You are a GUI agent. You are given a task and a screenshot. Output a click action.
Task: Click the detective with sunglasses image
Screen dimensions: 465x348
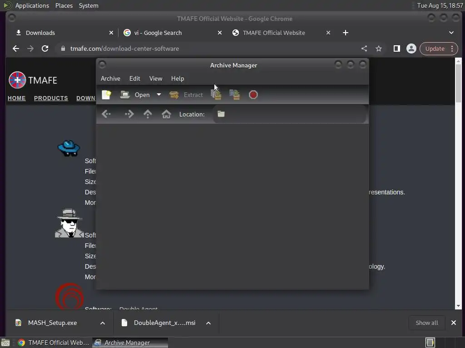pyautogui.click(x=69, y=223)
